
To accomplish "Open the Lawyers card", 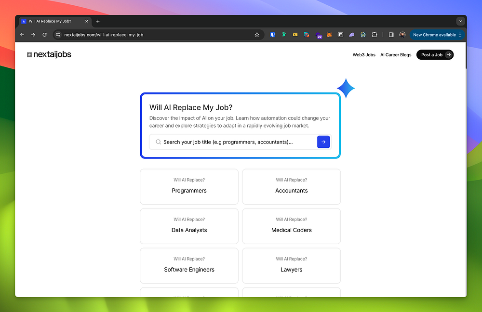I will coord(291,266).
